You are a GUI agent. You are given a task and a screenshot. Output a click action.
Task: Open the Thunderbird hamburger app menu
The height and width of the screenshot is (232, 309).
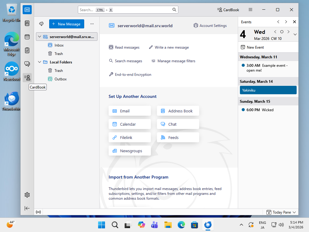[x=250, y=10]
